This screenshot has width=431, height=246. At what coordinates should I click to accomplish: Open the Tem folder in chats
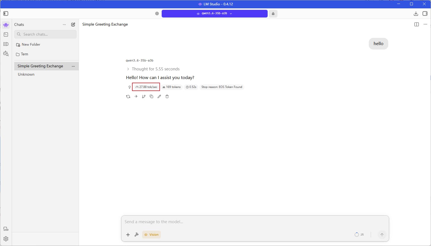pyautogui.click(x=24, y=54)
